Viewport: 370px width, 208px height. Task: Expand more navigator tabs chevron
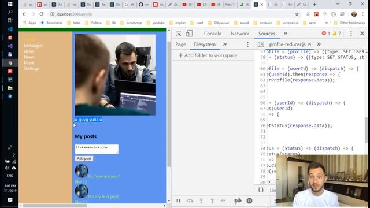coord(225,44)
